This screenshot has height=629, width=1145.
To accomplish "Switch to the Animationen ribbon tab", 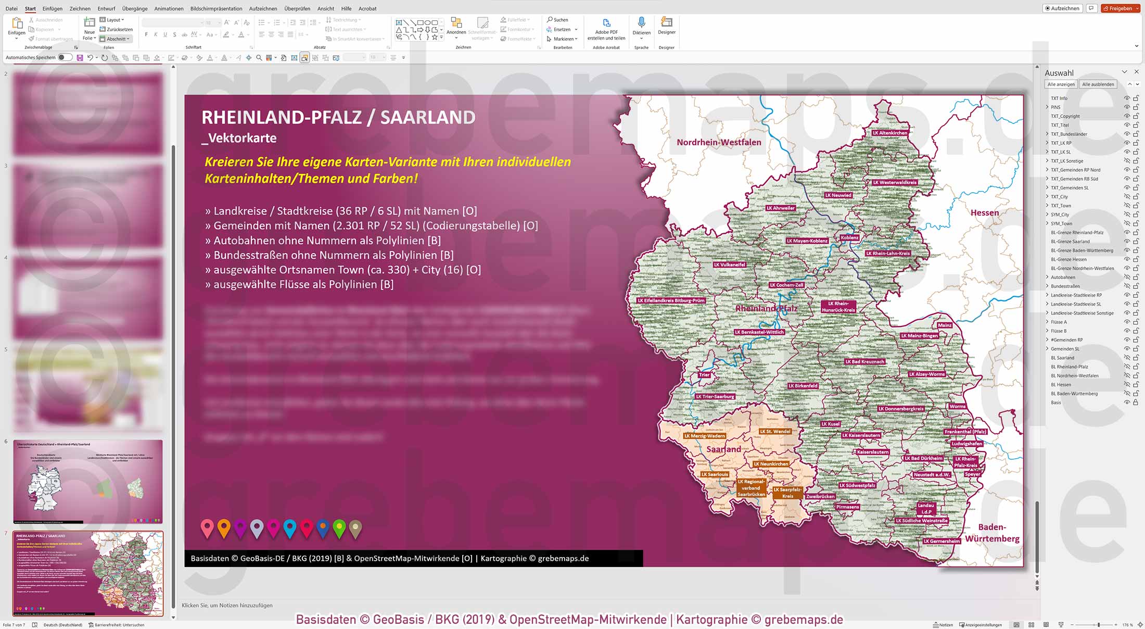I will 169,8.
